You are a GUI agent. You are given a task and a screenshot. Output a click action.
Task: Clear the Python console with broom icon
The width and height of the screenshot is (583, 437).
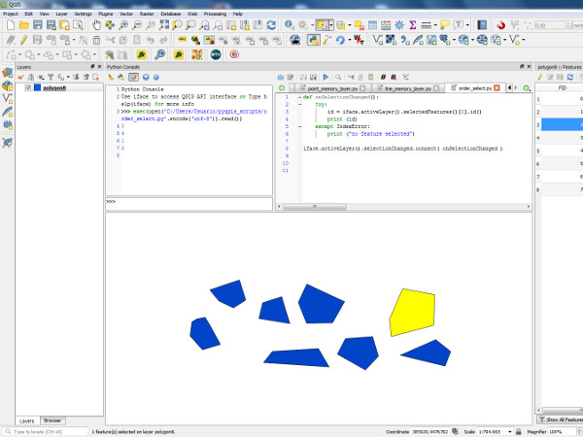point(111,77)
